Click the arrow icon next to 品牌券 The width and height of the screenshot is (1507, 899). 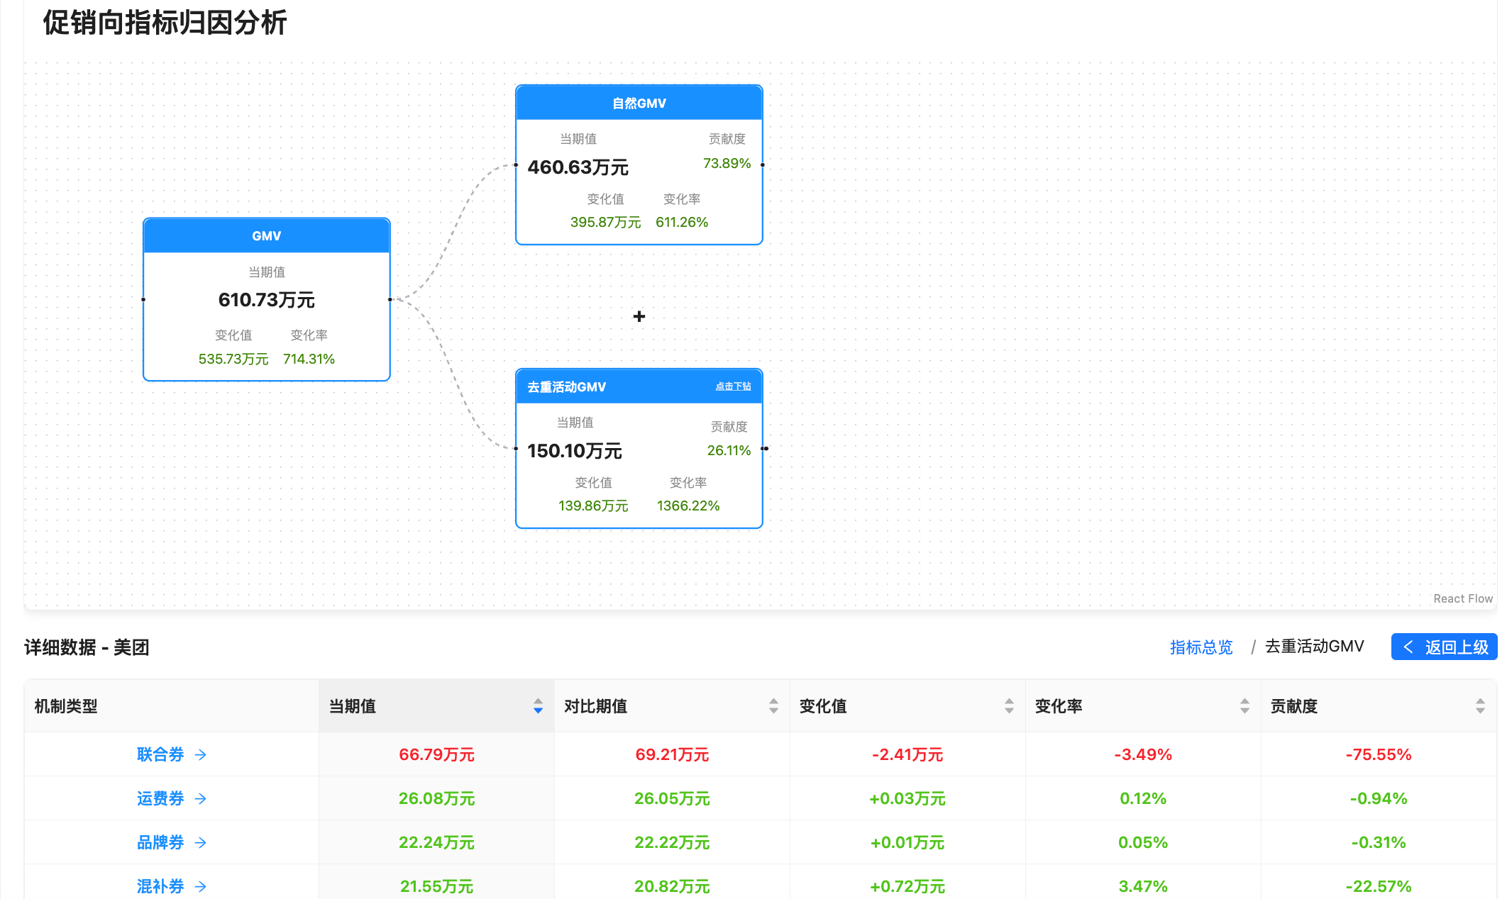[201, 843]
